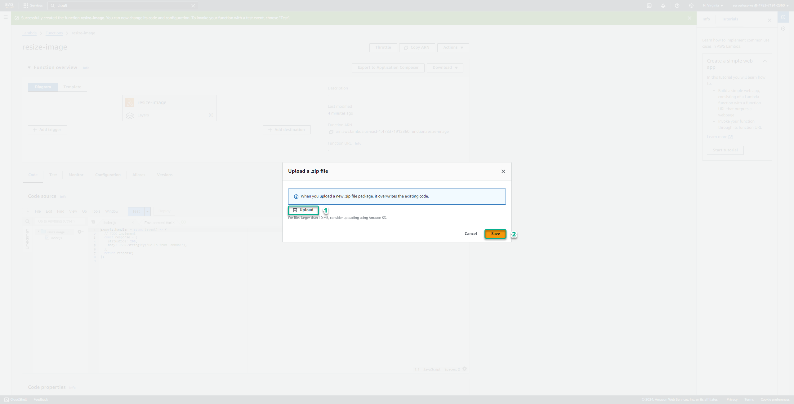The width and height of the screenshot is (794, 404).
Task: Open the Download dropdown
Action: 445,68
